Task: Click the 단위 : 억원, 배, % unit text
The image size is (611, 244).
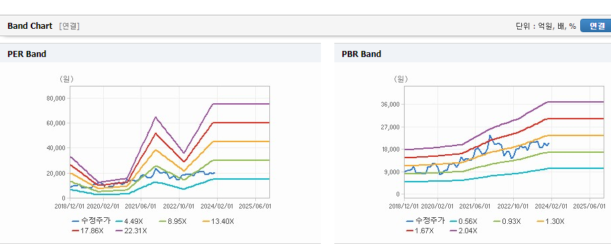Action: pyautogui.click(x=545, y=26)
